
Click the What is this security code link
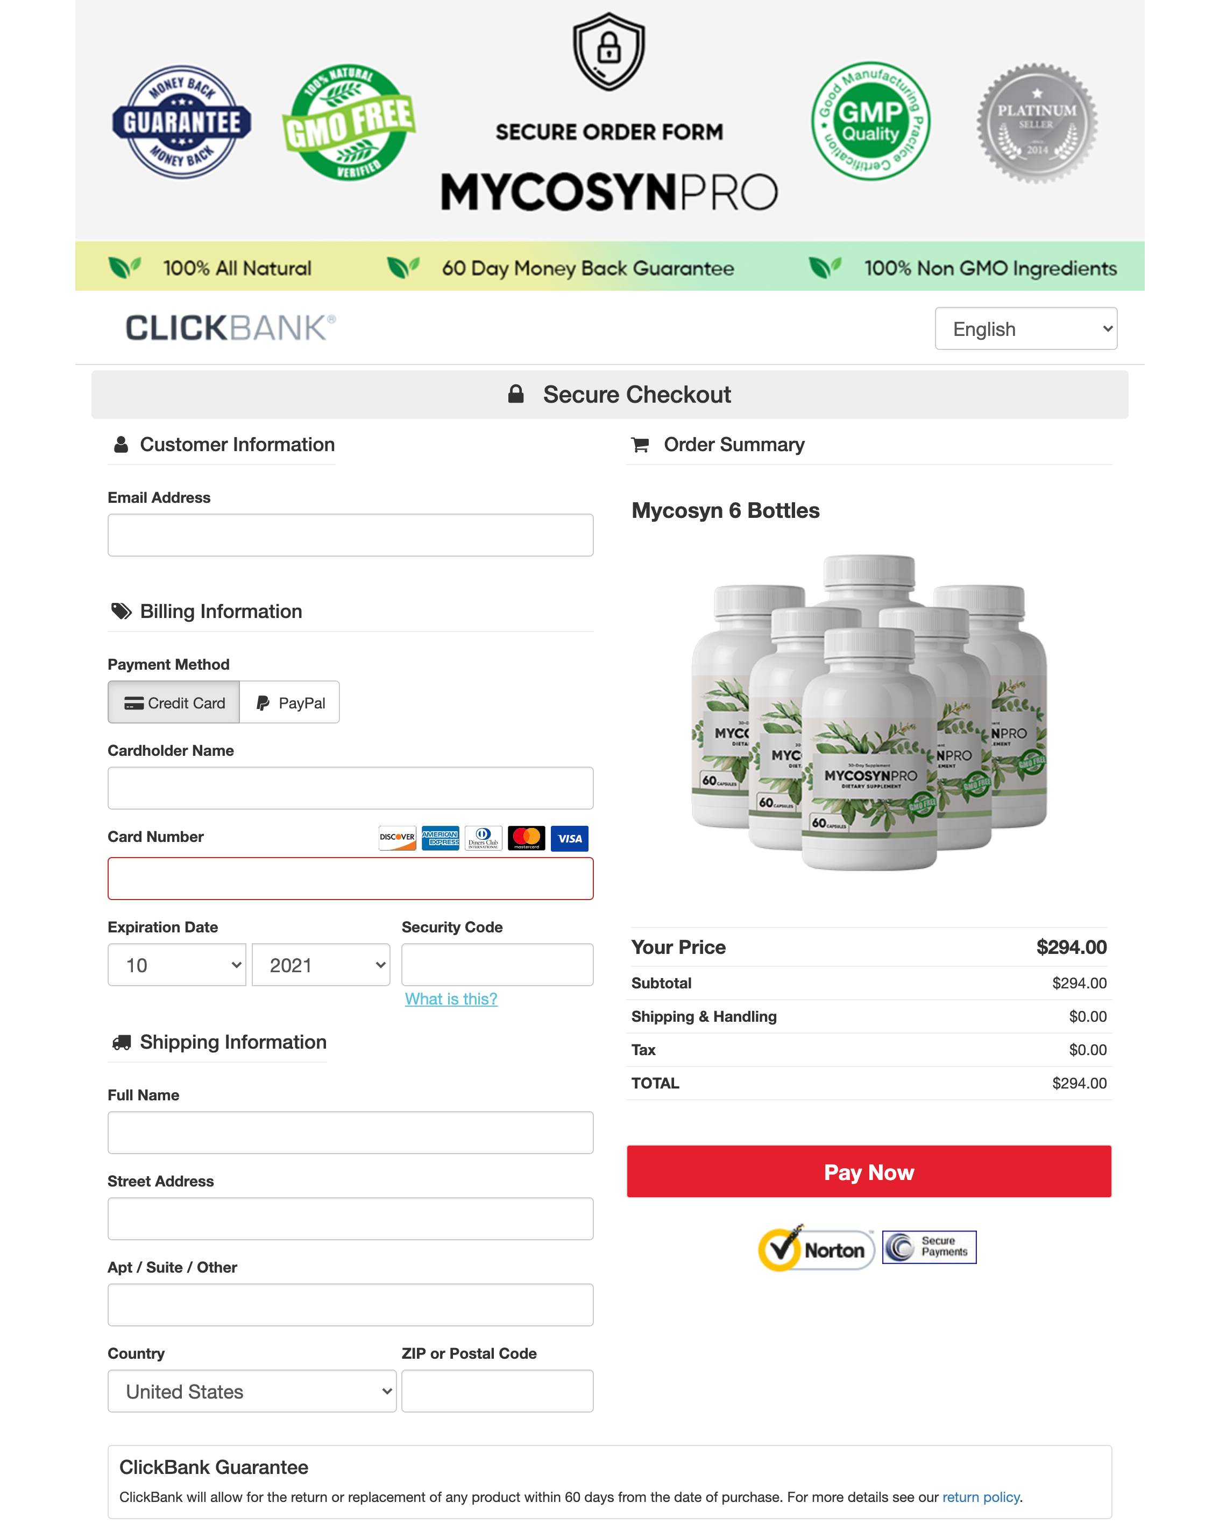coord(451,999)
